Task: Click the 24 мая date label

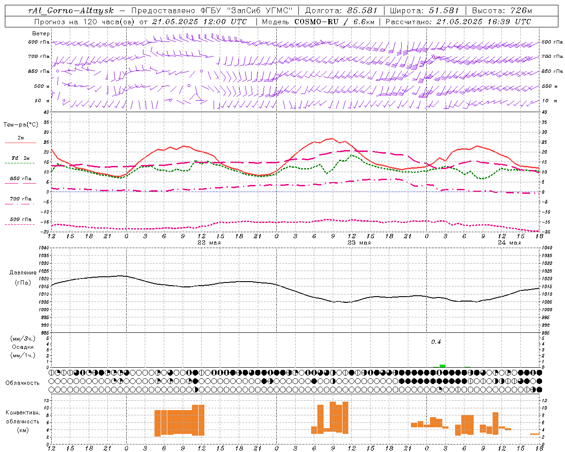Action: click(x=509, y=243)
